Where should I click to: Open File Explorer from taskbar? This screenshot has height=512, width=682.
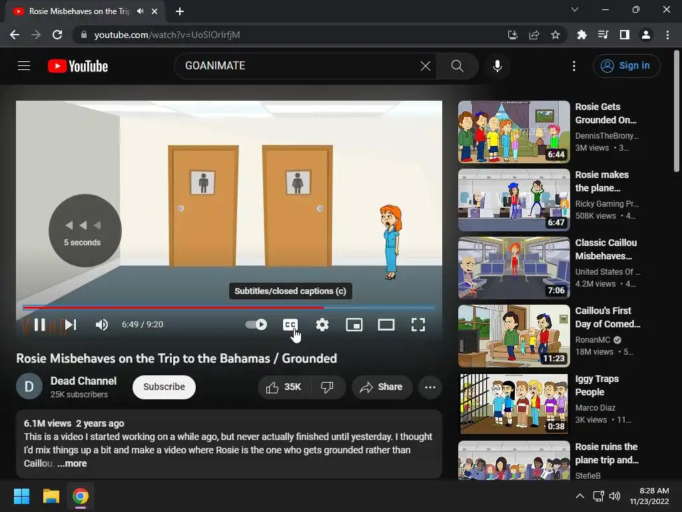[x=51, y=496]
